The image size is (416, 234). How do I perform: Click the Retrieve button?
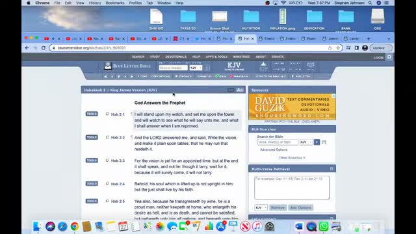click(278, 207)
